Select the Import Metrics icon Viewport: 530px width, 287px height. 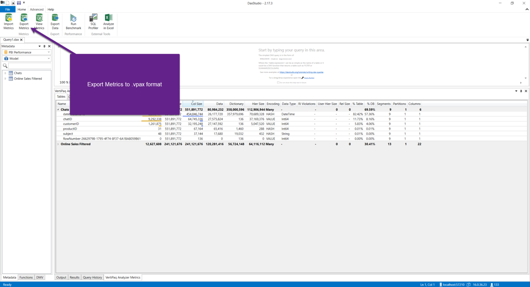(x=8, y=21)
